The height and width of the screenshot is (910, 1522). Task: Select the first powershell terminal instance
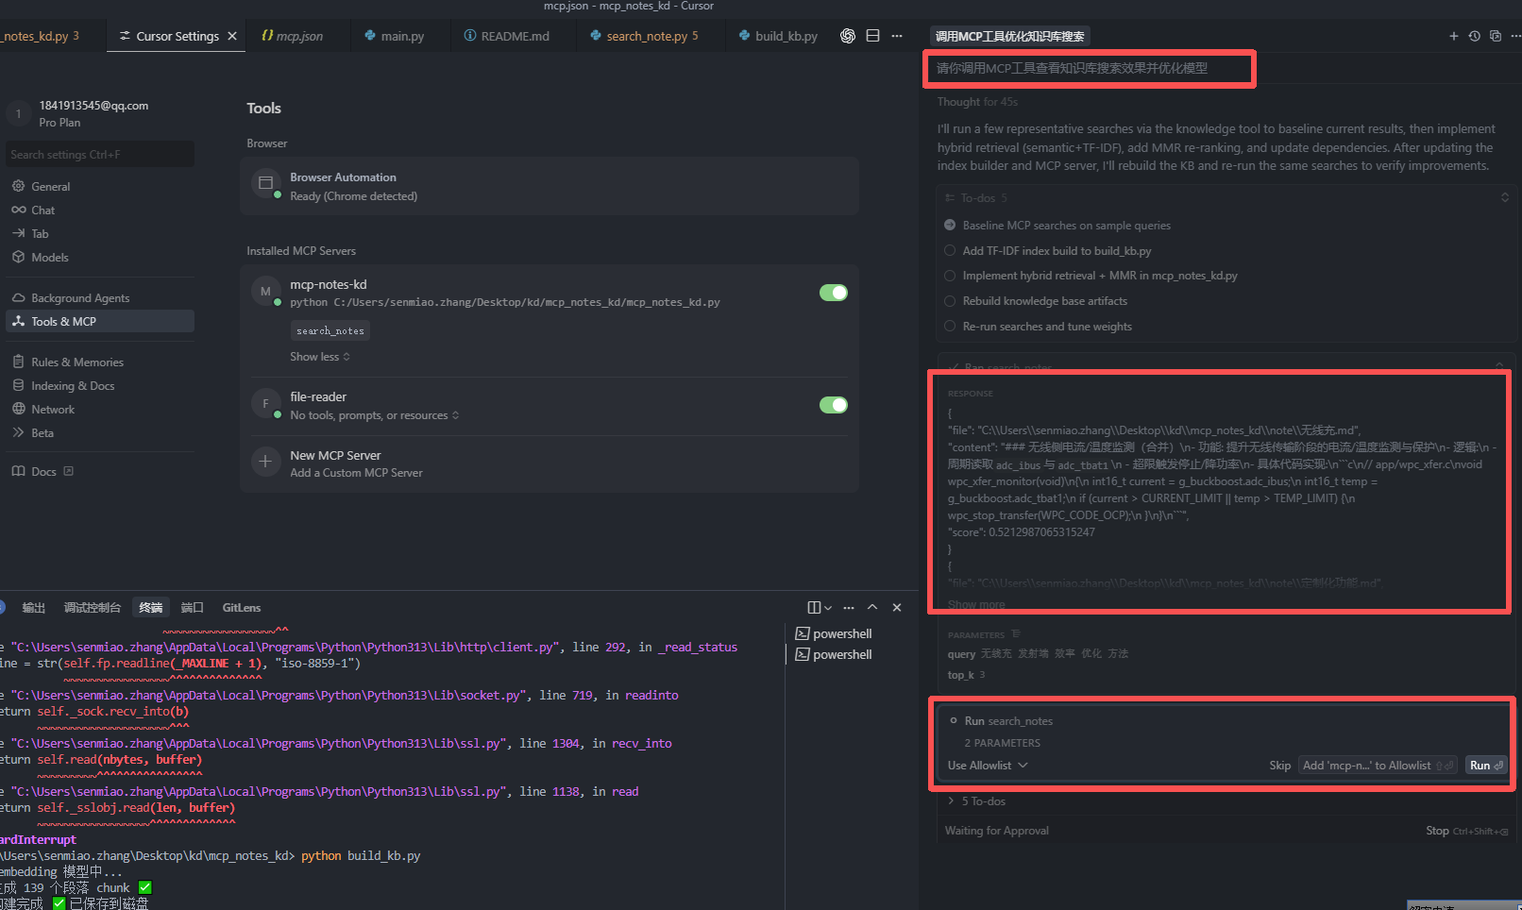(834, 633)
